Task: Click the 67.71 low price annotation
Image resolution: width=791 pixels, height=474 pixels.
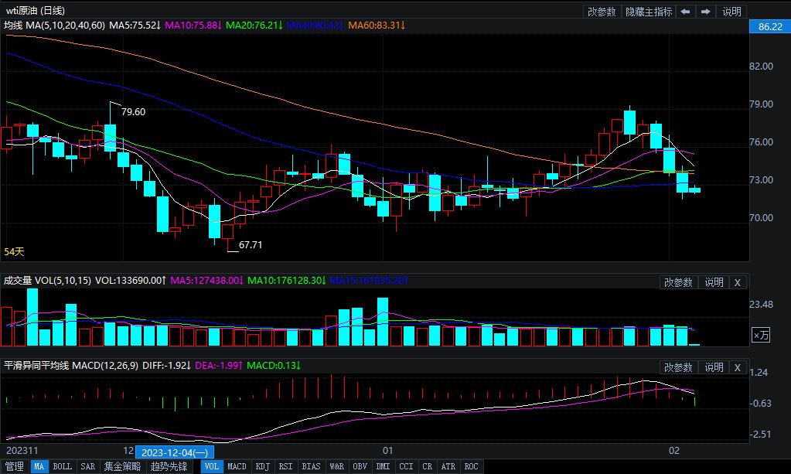Action: (x=251, y=244)
